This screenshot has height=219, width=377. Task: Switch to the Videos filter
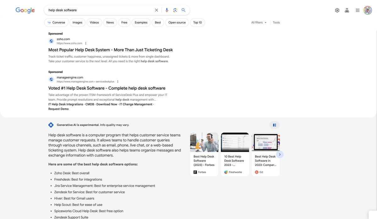tap(94, 22)
